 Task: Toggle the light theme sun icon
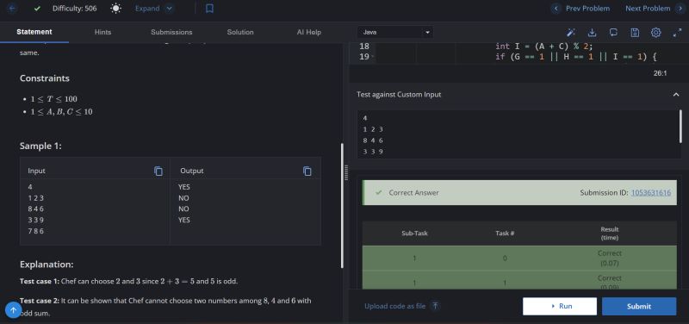coord(115,9)
